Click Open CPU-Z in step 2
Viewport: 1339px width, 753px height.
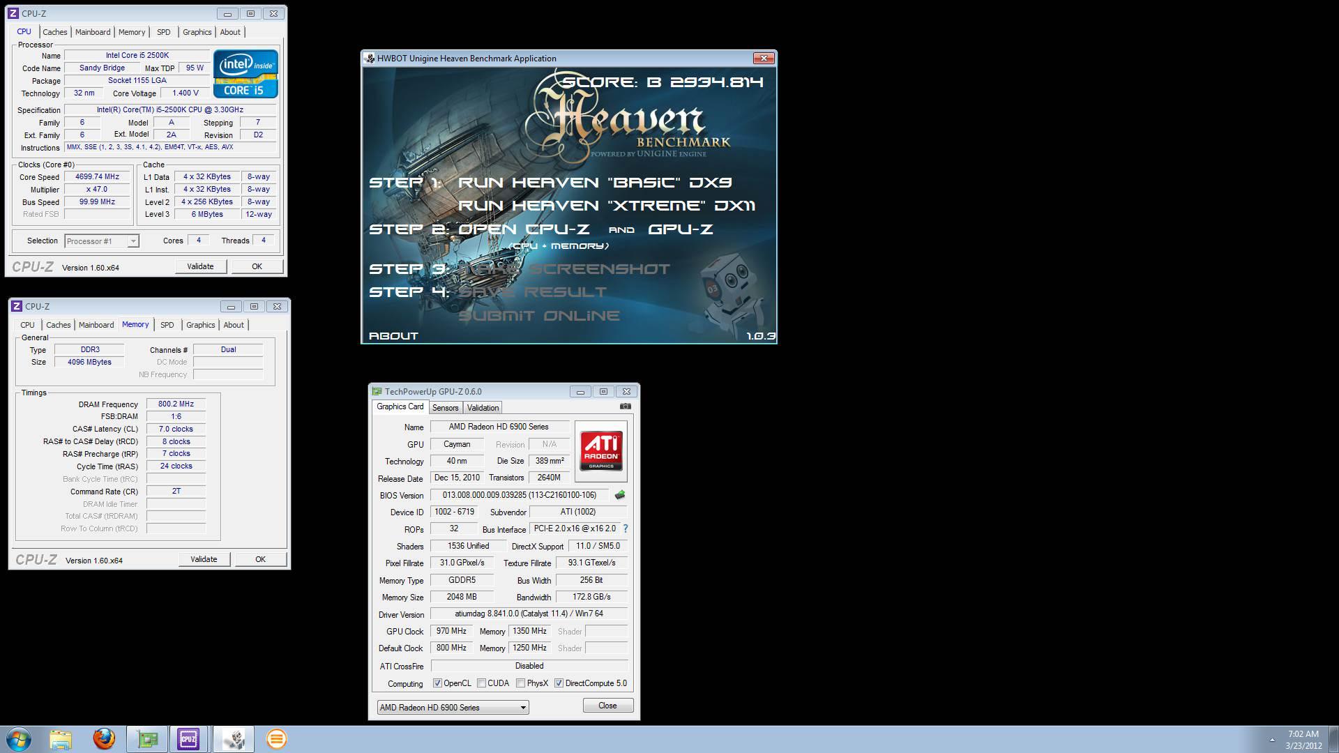tap(524, 229)
